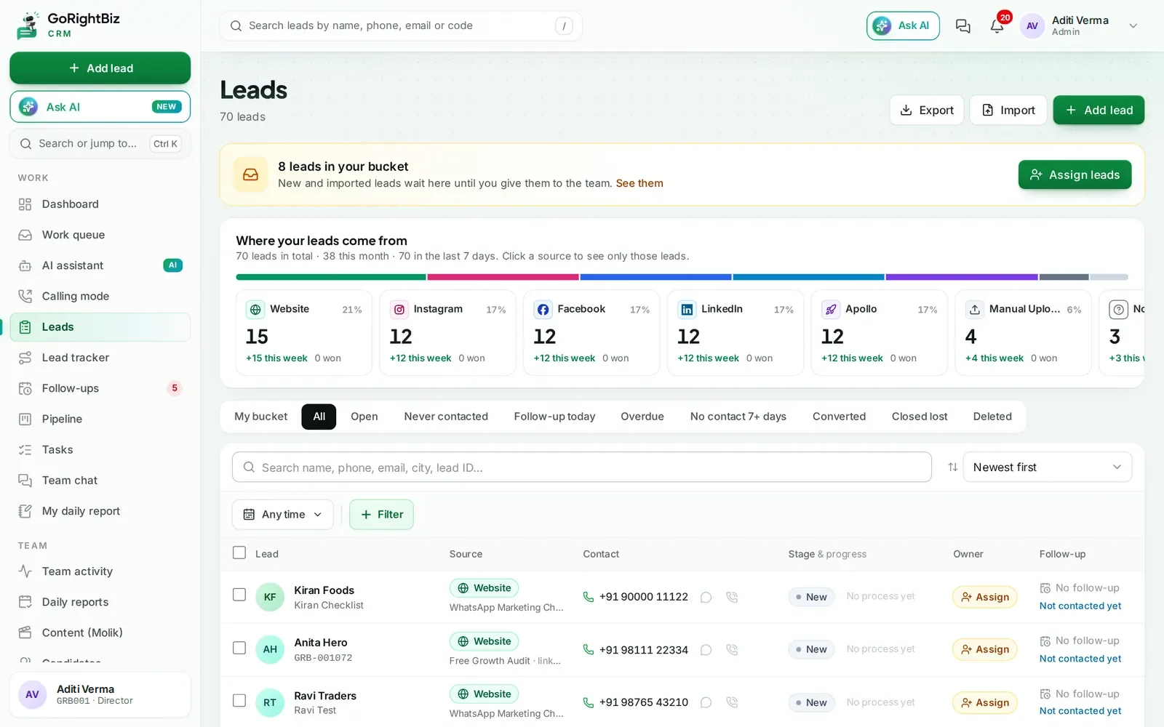
Task: Open the Newest first sort dropdown
Action: (1047, 467)
